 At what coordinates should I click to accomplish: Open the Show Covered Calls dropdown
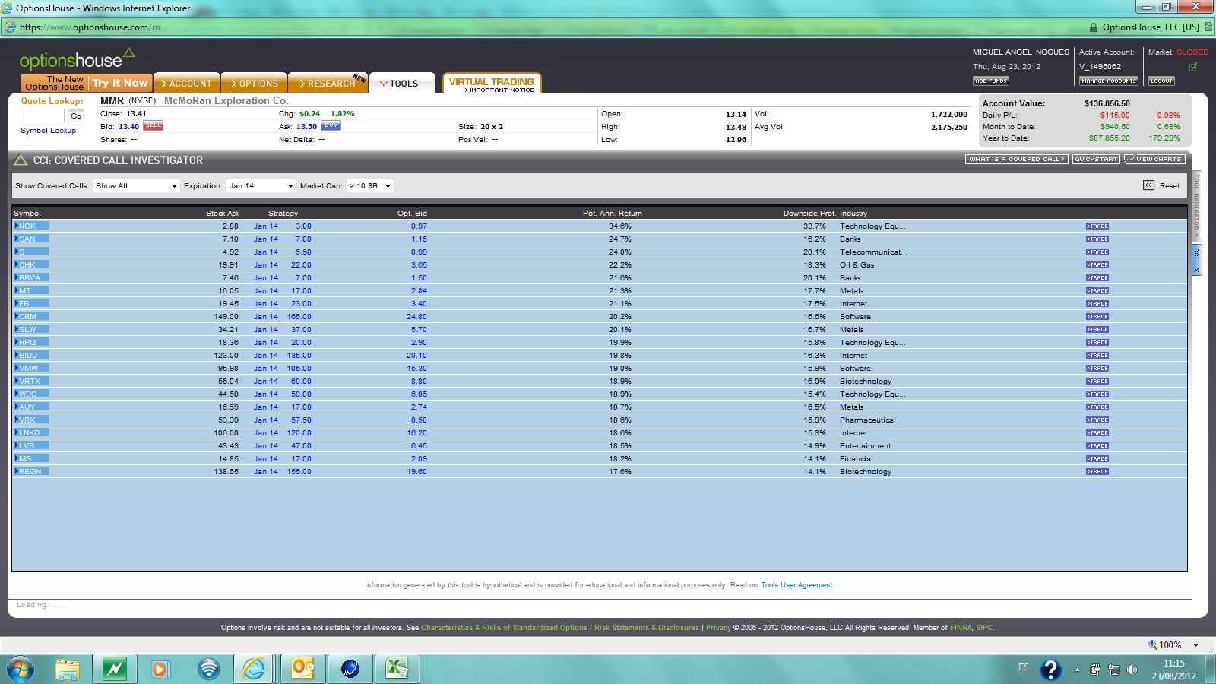tap(136, 185)
